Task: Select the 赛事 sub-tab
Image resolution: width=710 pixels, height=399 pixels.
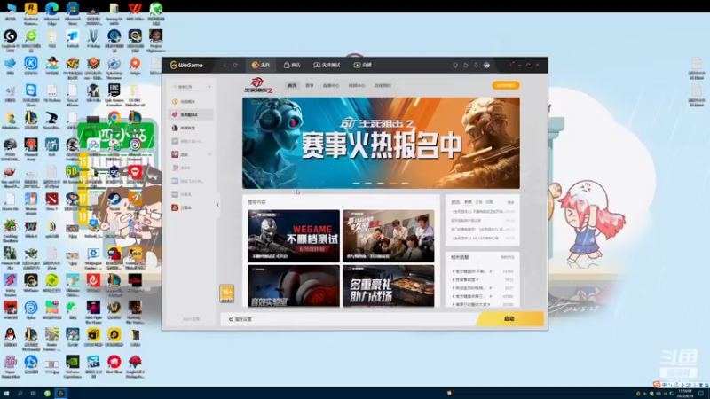Action: (x=309, y=85)
